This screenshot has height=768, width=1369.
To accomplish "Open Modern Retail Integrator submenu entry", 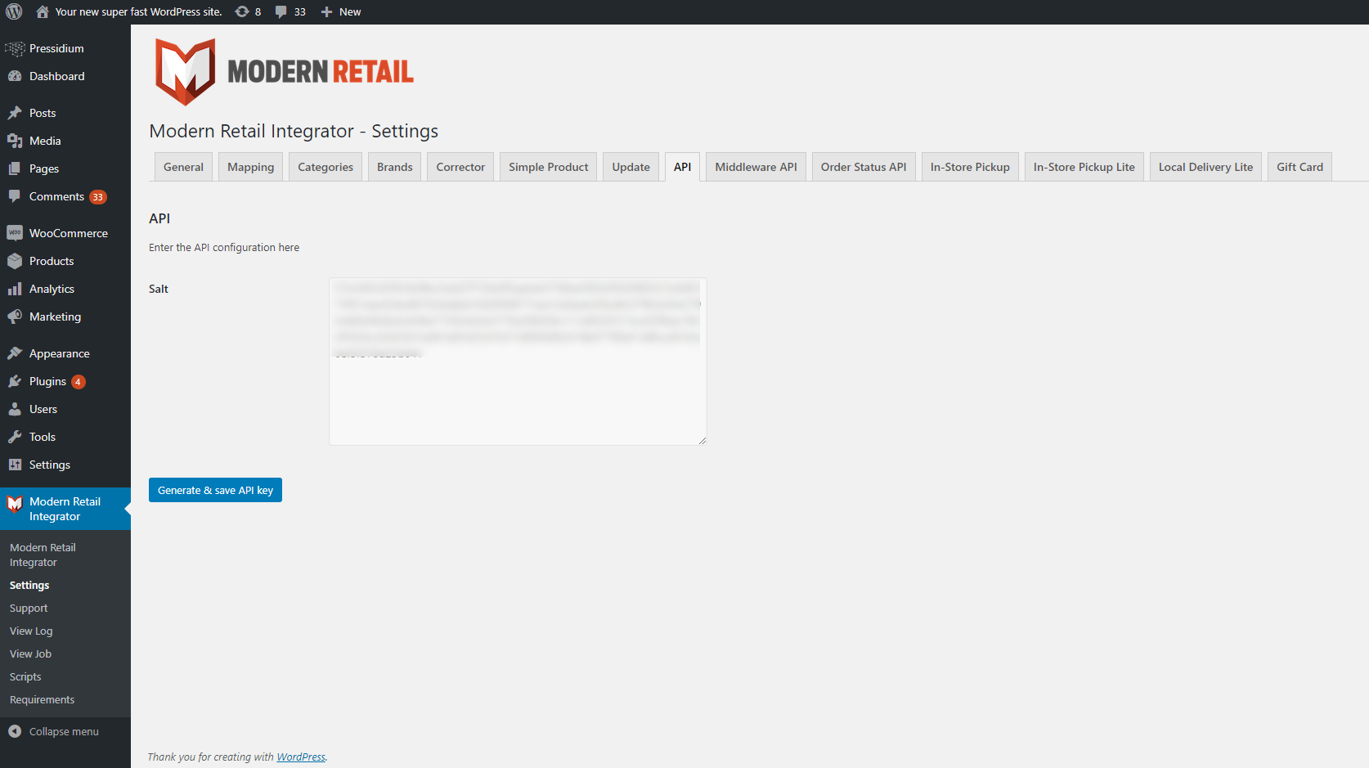I will (x=43, y=555).
